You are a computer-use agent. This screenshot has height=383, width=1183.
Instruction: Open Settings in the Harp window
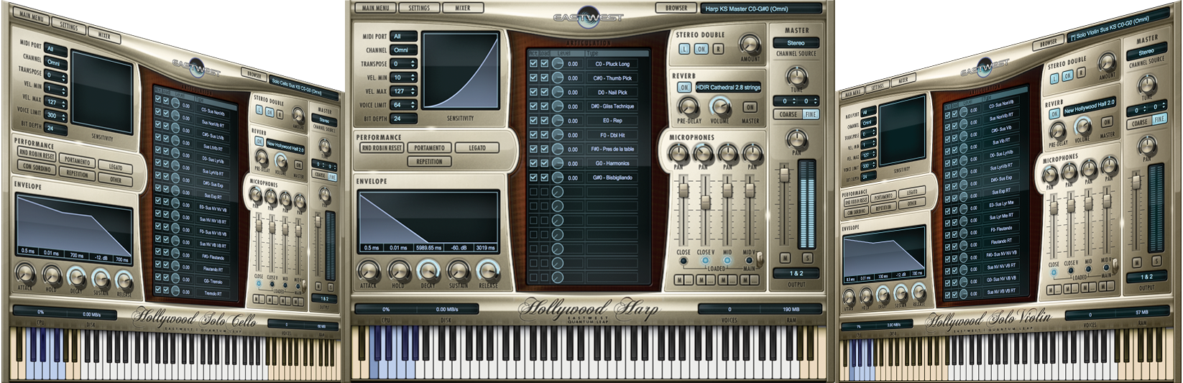(x=419, y=8)
